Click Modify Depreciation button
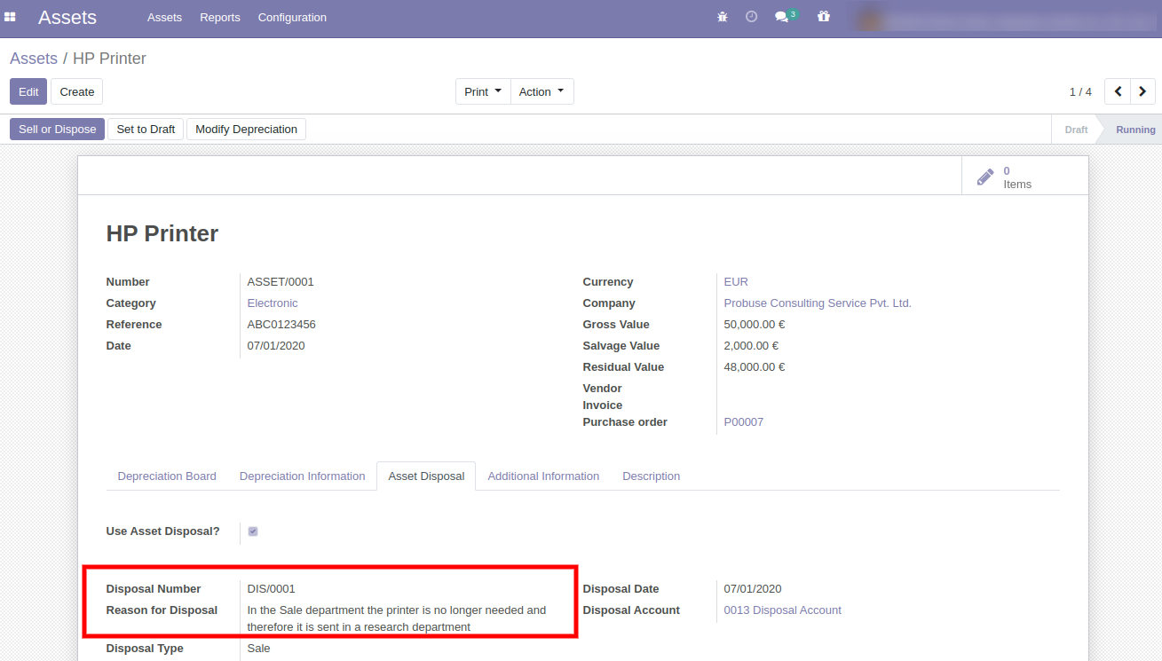This screenshot has height=661, width=1162. (246, 130)
